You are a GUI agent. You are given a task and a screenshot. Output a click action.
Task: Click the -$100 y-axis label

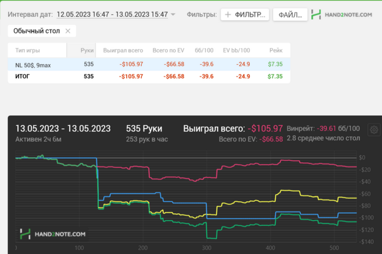[x=367, y=218]
